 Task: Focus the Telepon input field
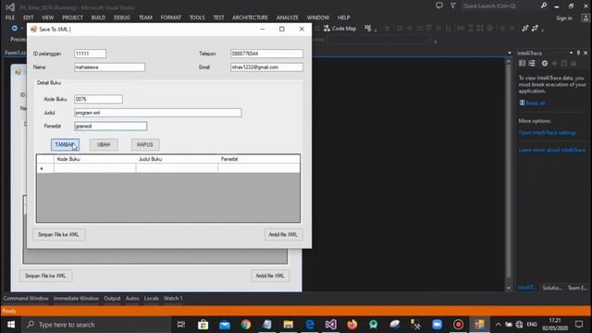[266, 54]
